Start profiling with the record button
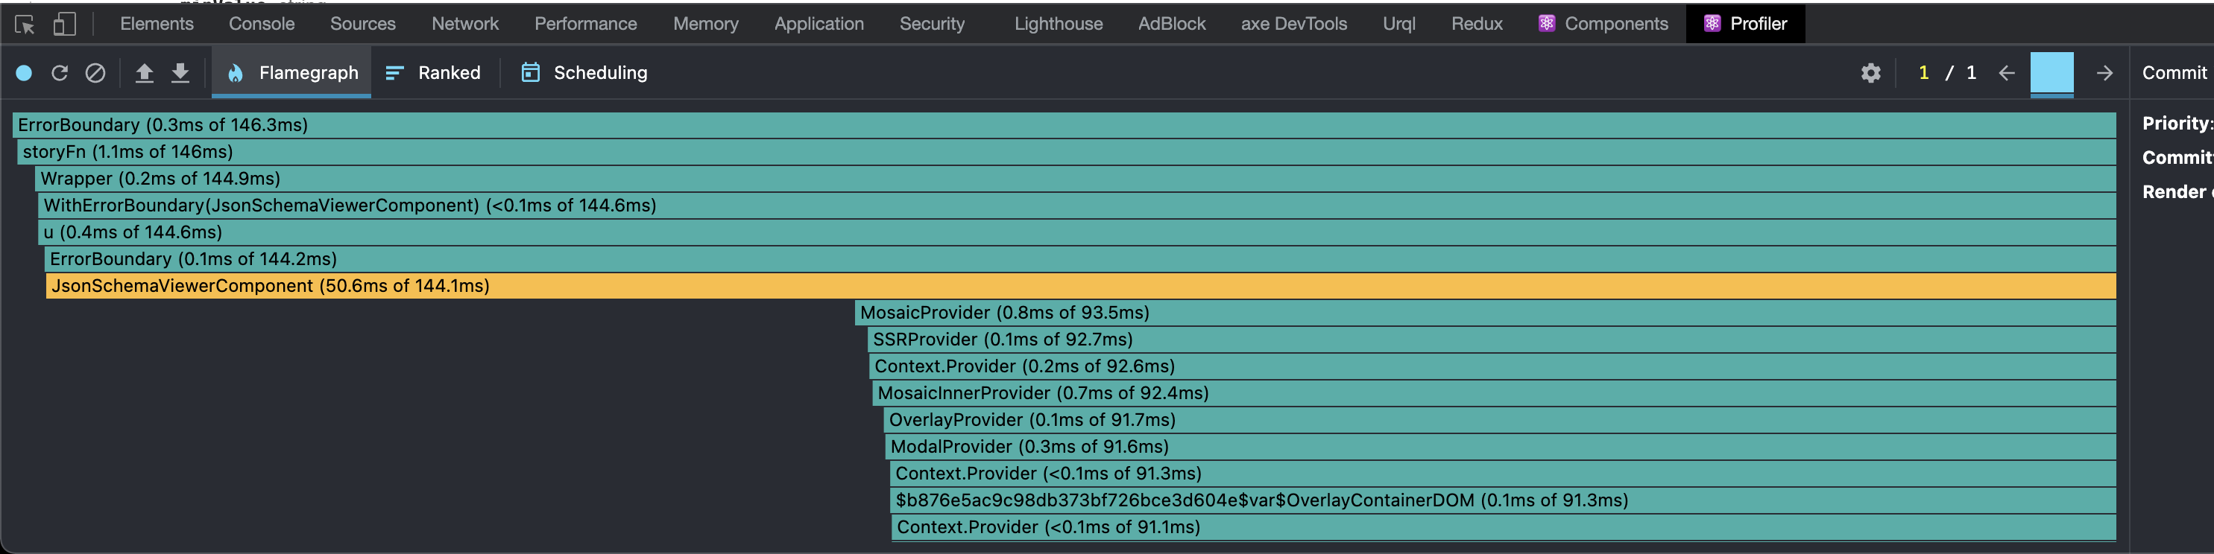Screen dimensions: 2214x554 point(24,73)
